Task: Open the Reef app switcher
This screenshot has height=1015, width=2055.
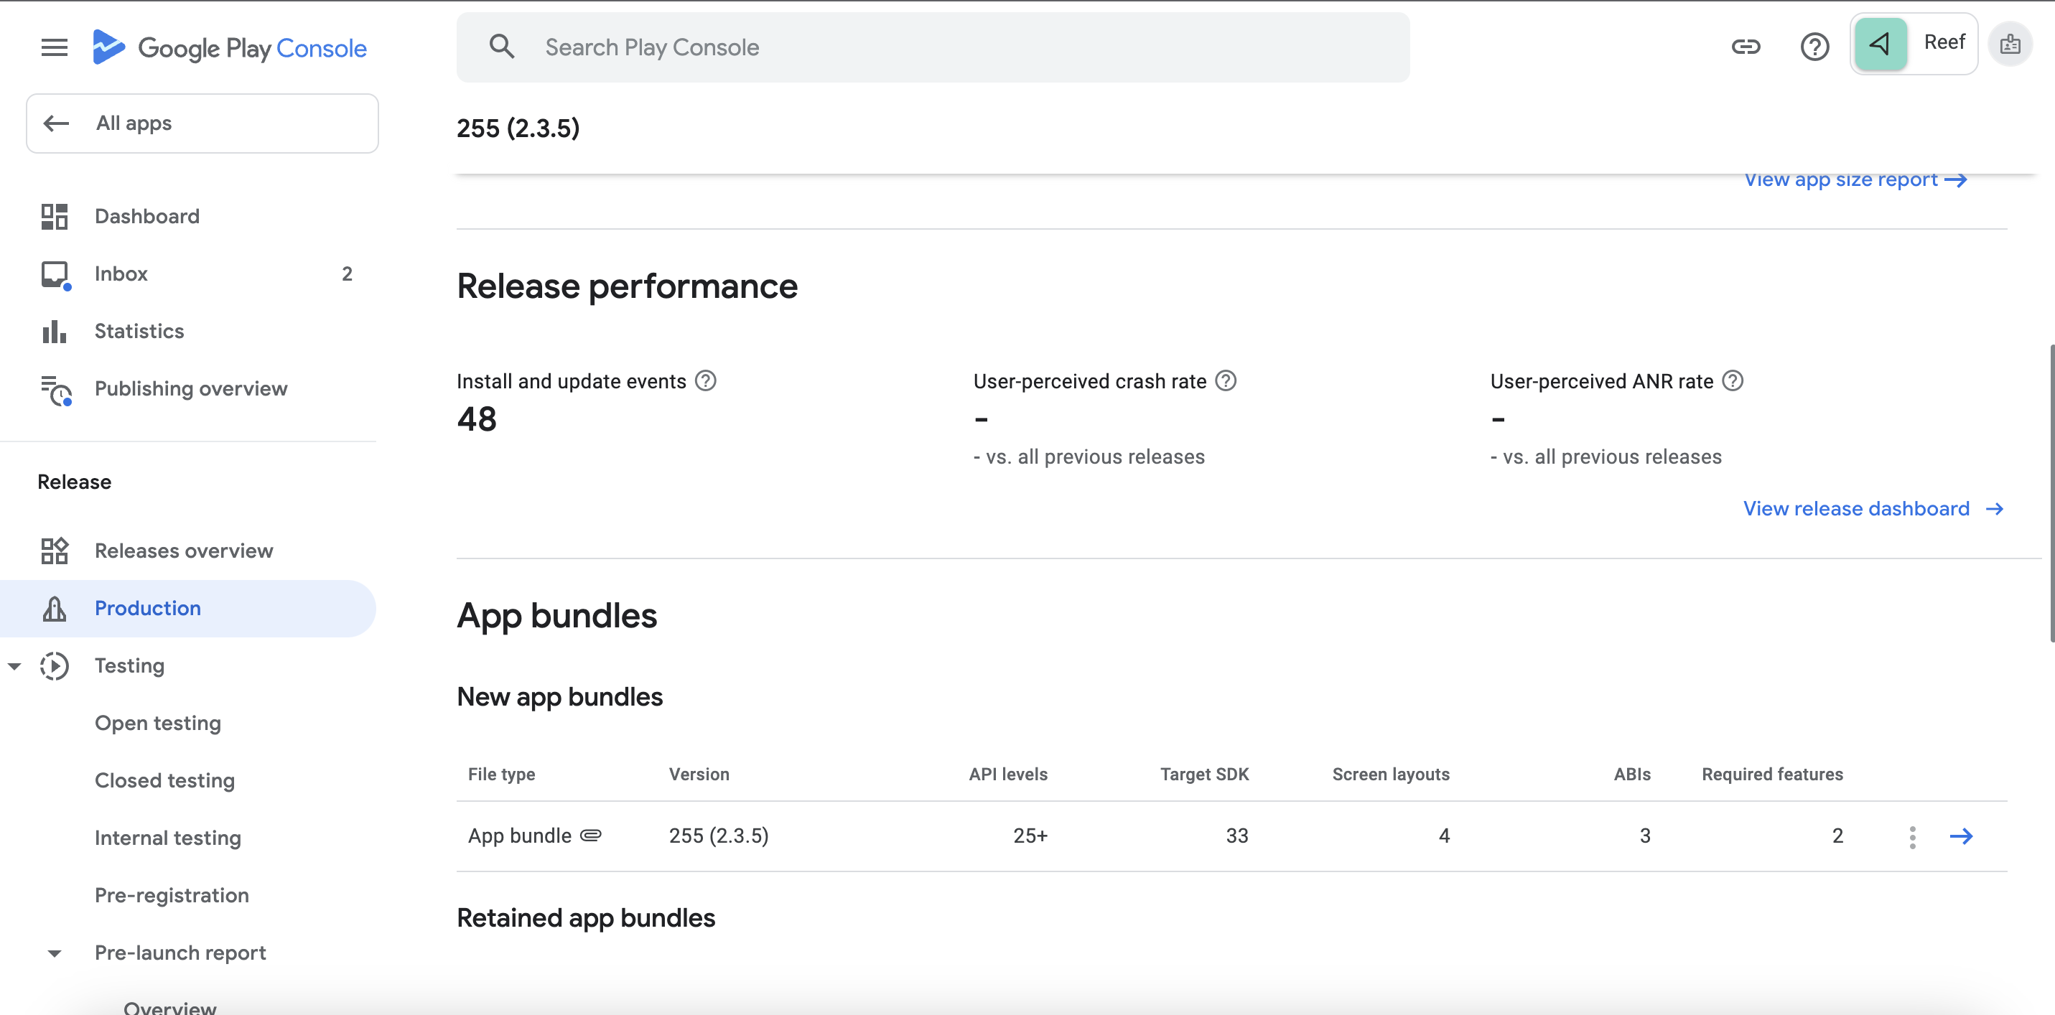Action: click(x=1913, y=44)
